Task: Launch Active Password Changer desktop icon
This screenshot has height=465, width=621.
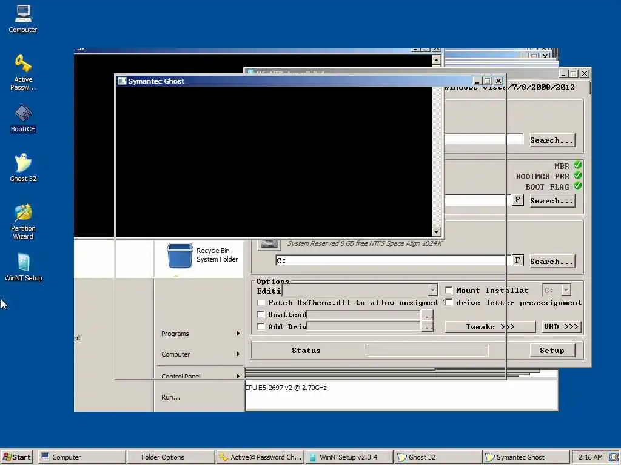Action: tap(23, 73)
